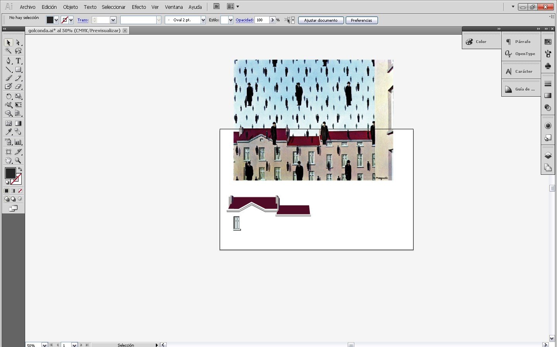
Task: Open the Transparency panel icon
Action: [x=548, y=108]
